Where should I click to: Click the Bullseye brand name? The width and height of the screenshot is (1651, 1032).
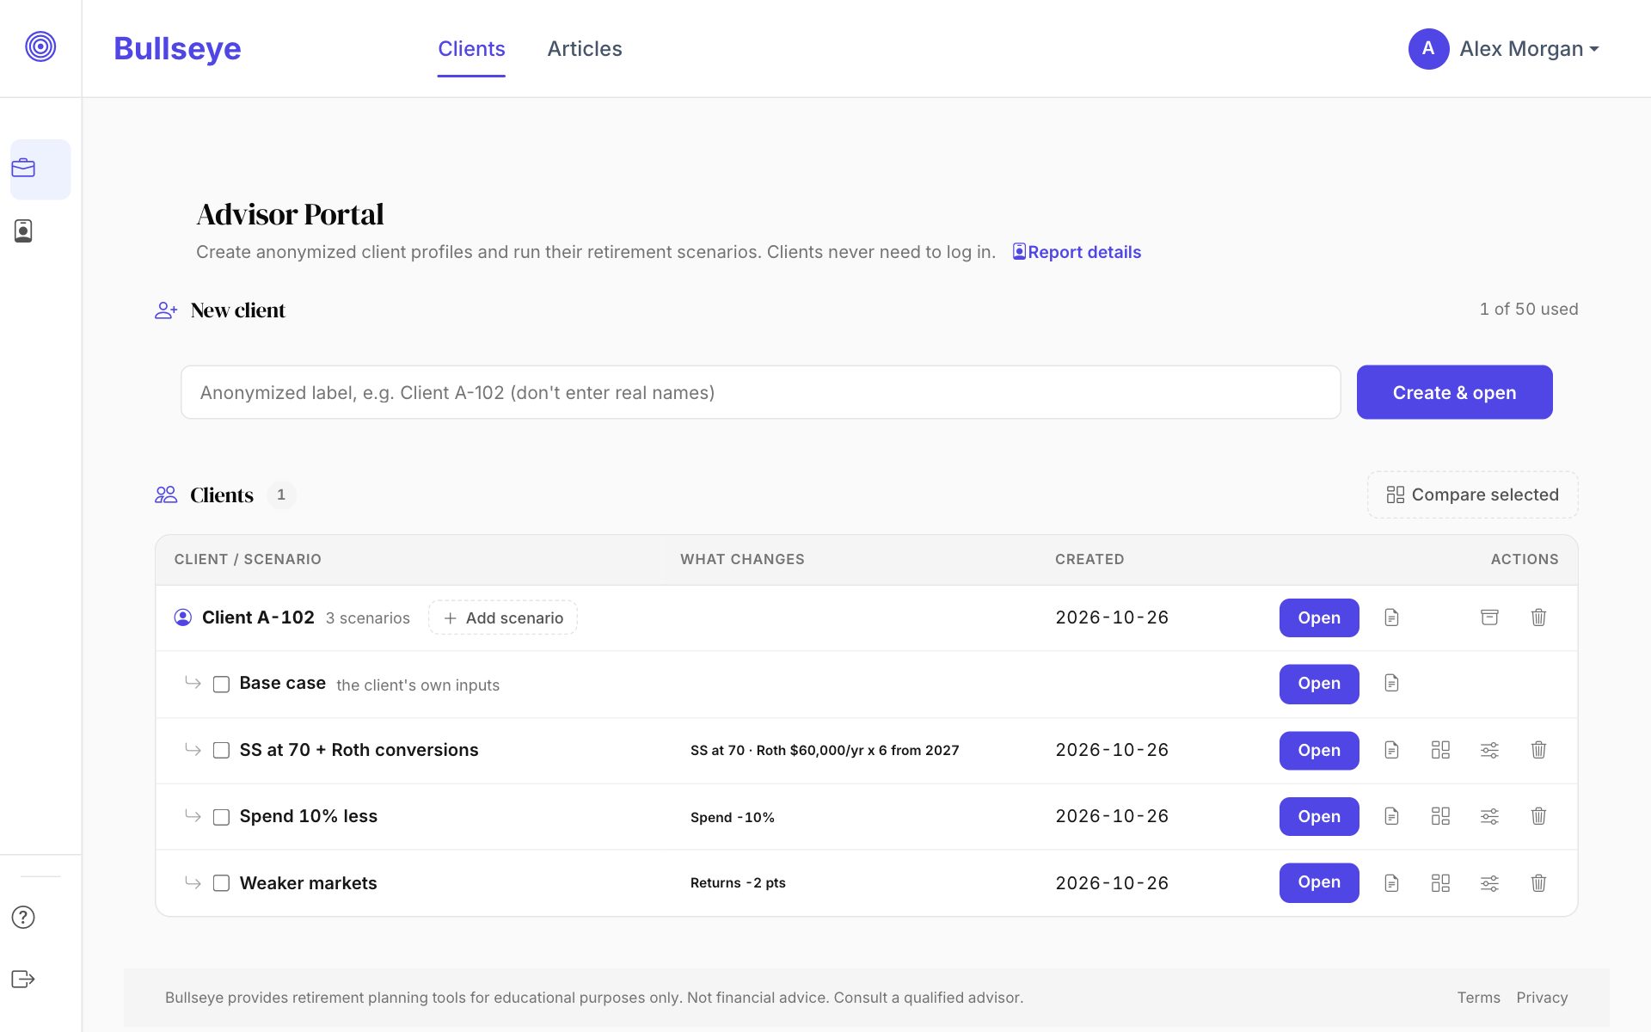(177, 49)
